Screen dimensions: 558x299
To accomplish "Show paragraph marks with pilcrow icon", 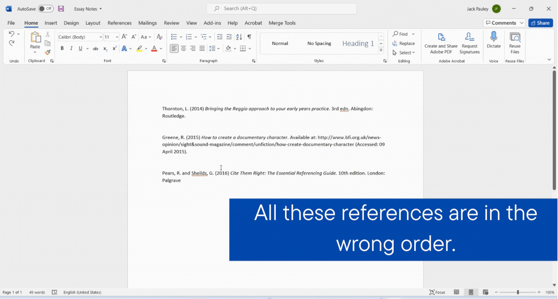I will (249, 37).
